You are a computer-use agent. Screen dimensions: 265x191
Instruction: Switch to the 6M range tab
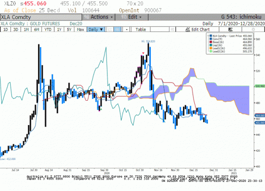pyautogui.click(x=36, y=30)
